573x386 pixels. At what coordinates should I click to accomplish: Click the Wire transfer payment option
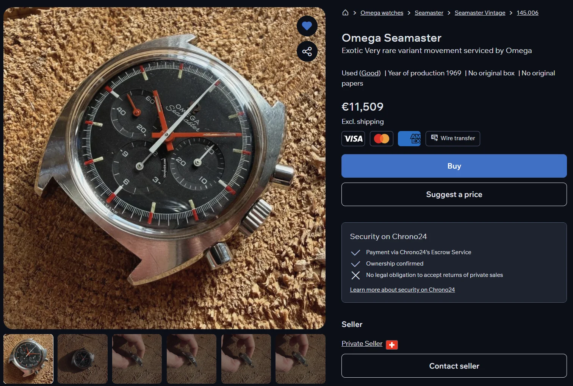453,139
